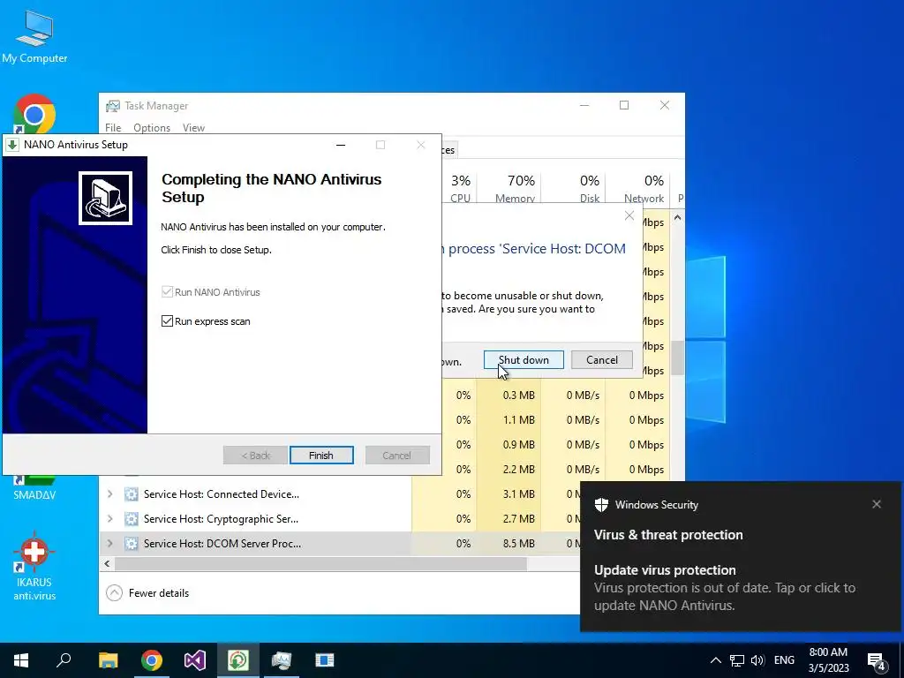Click the Service Host: Connected Device gear icon
The width and height of the screenshot is (904, 678).
(132, 494)
